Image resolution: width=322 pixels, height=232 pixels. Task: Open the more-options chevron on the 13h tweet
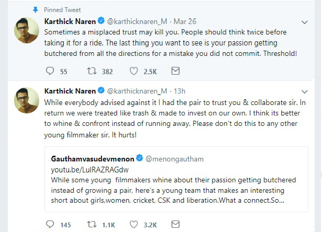click(x=305, y=91)
